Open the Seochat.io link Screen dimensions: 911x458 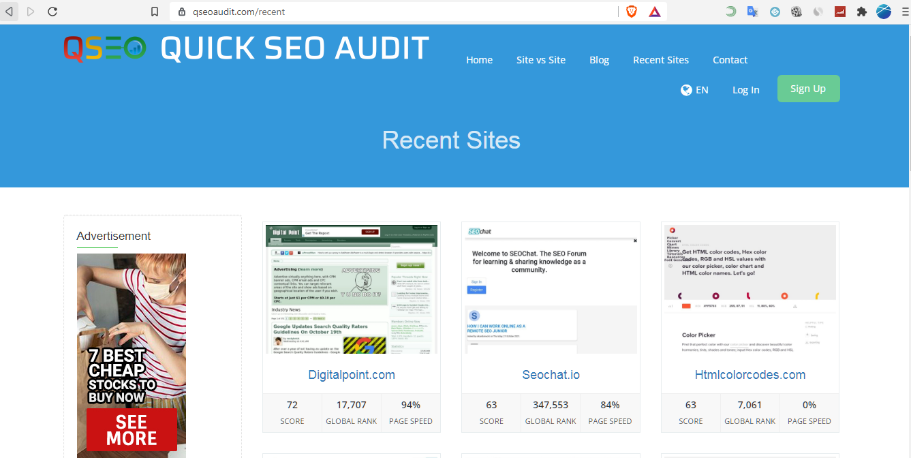click(551, 375)
